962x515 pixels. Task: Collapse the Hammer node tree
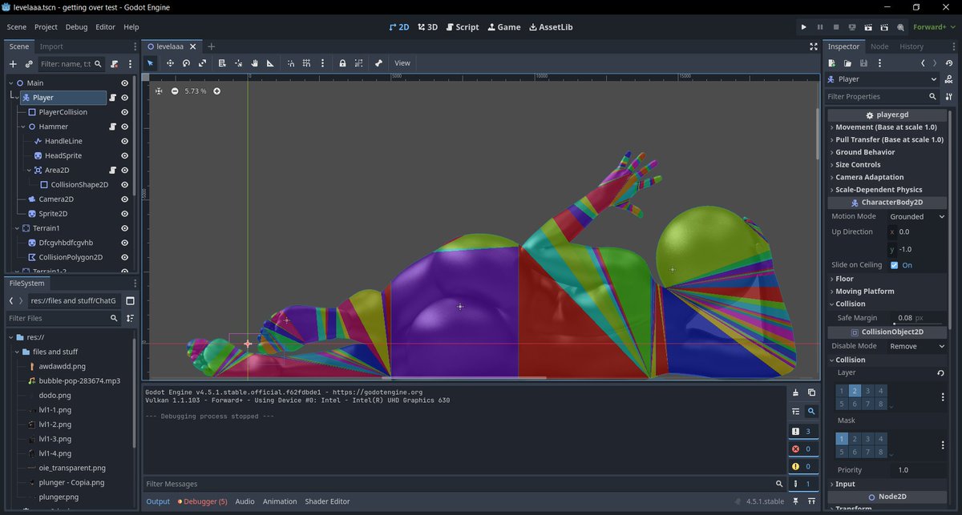tap(22, 127)
